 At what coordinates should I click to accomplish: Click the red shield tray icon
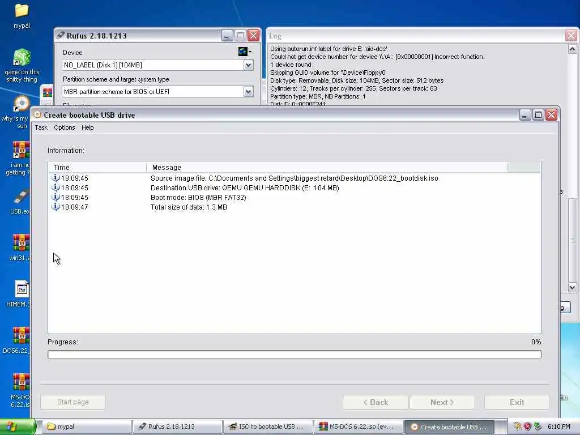(527, 427)
